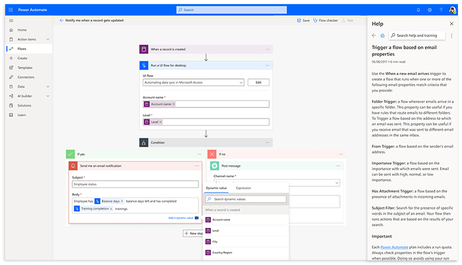The image size is (462, 265).
Task: Open the UI flow dropdown
Action: pyautogui.click(x=241, y=82)
